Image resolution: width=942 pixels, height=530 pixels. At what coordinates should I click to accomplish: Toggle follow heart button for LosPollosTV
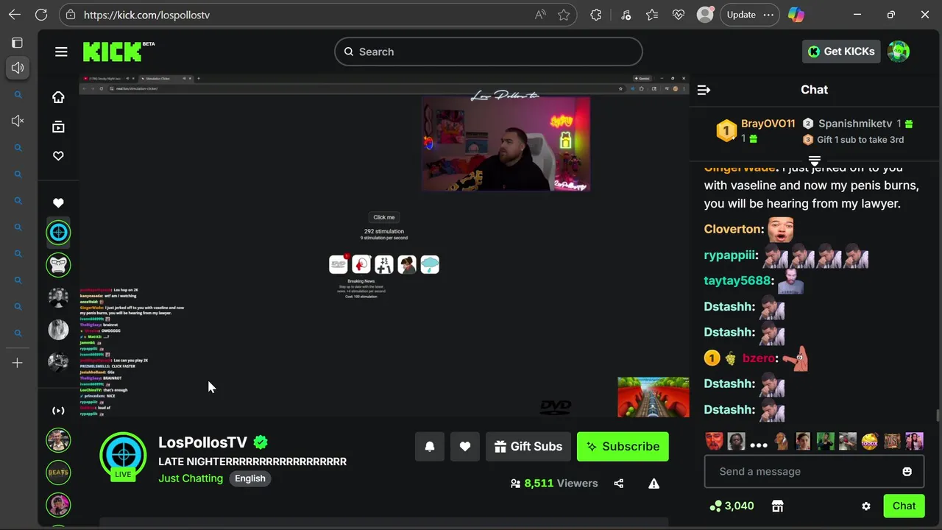[465, 447]
